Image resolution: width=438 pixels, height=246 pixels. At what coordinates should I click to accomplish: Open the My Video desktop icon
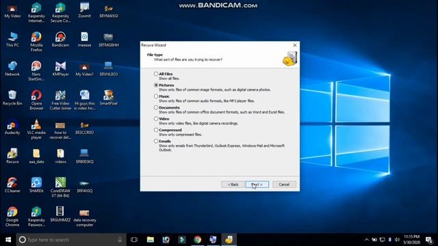12,11
